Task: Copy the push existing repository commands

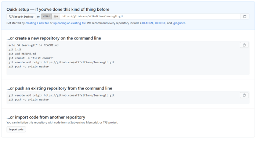Action: pos(244,95)
